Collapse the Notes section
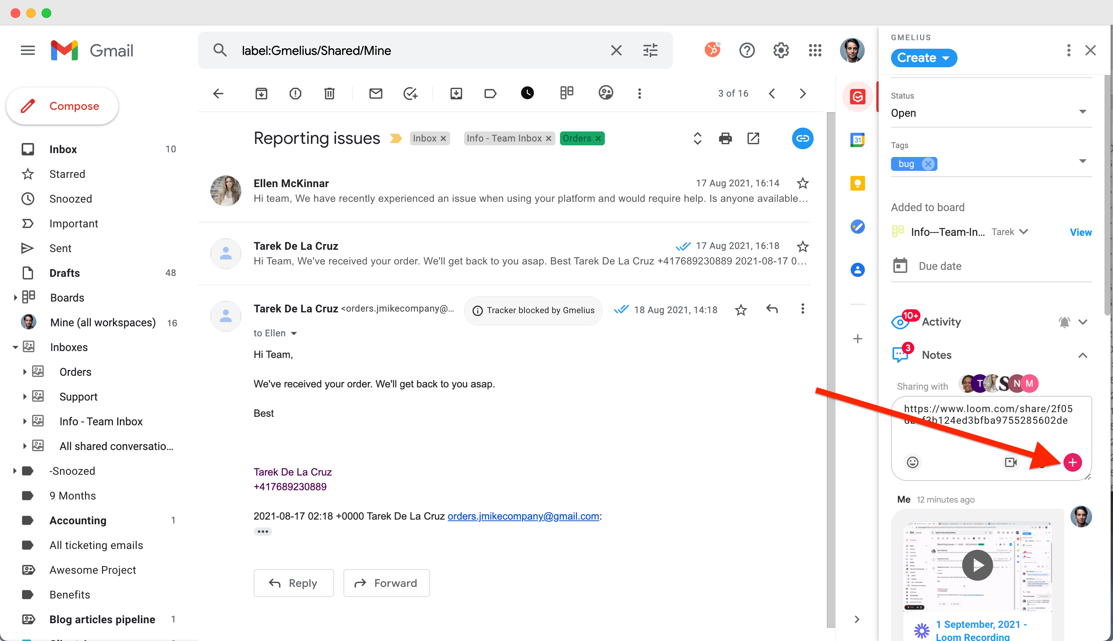Screen dimensions: 1113x641 coord(1082,355)
